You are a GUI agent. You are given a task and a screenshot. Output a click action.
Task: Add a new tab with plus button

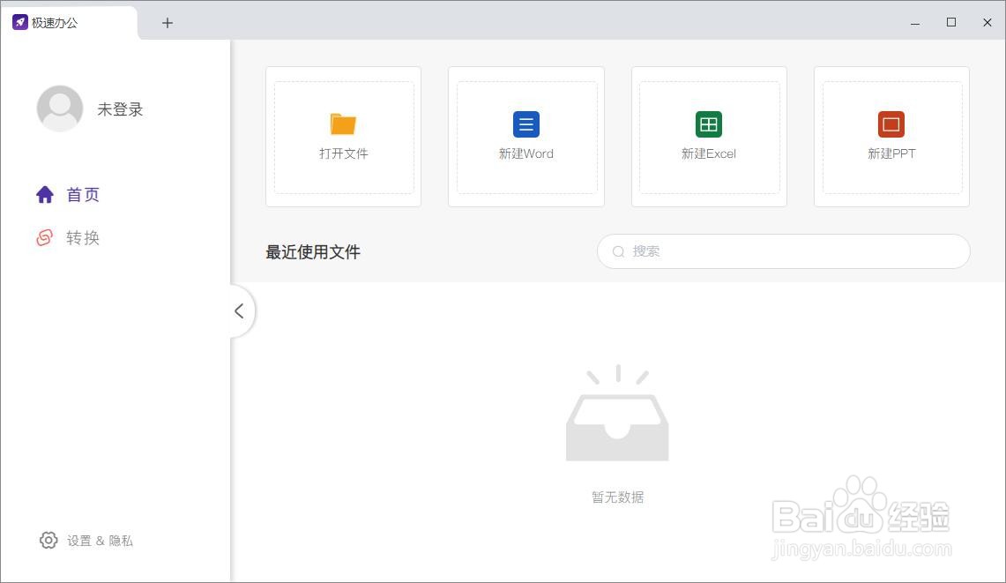pyautogui.click(x=168, y=23)
